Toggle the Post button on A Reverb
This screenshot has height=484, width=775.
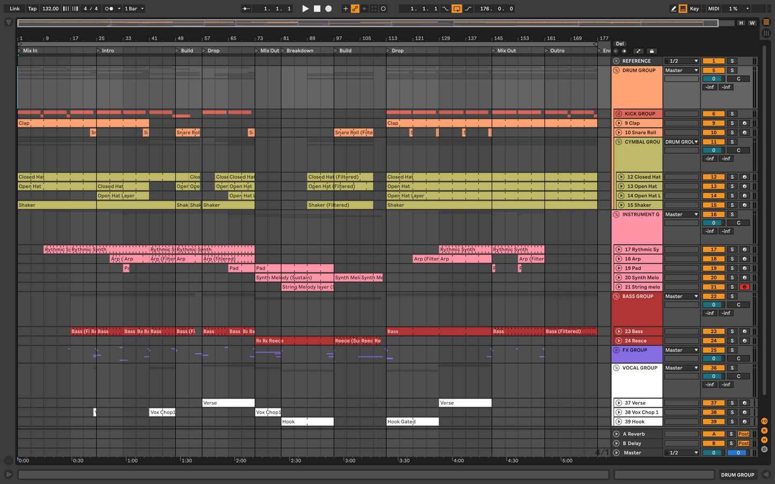743,434
